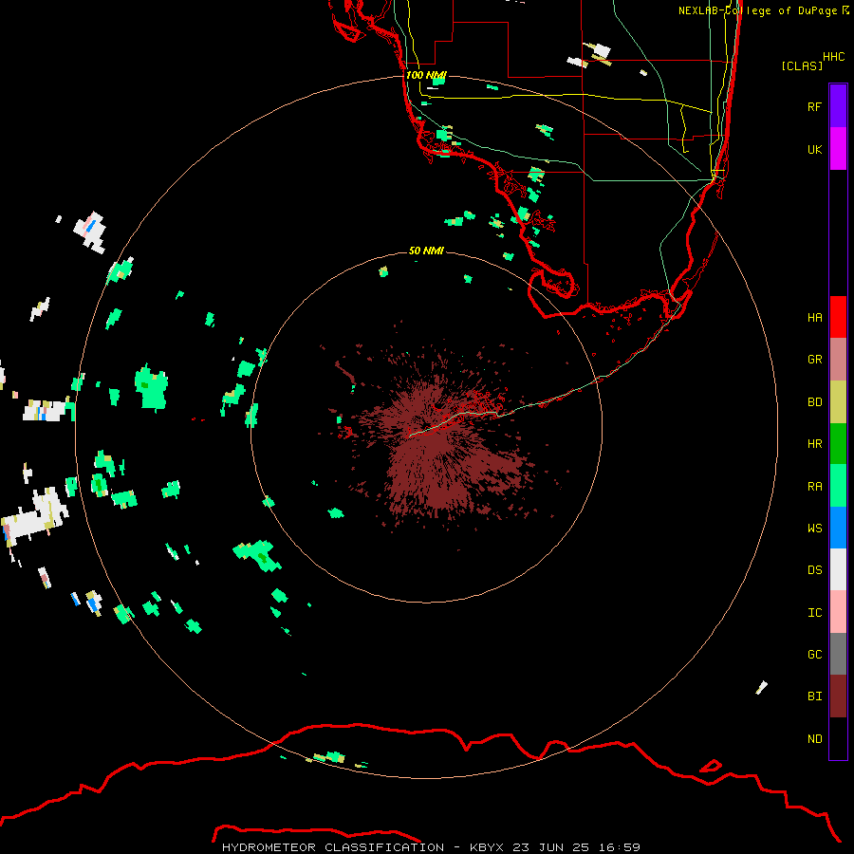Screen dimensions: 854x854
Task: Click the BD legend label
Action: pos(814,402)
